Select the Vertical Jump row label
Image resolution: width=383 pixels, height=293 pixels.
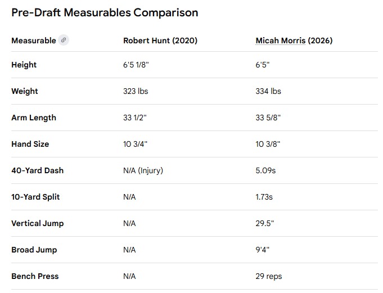click(37, 223)
